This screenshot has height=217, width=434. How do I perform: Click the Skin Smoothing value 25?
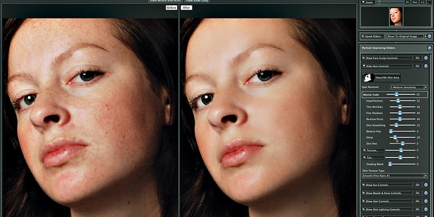418,125
